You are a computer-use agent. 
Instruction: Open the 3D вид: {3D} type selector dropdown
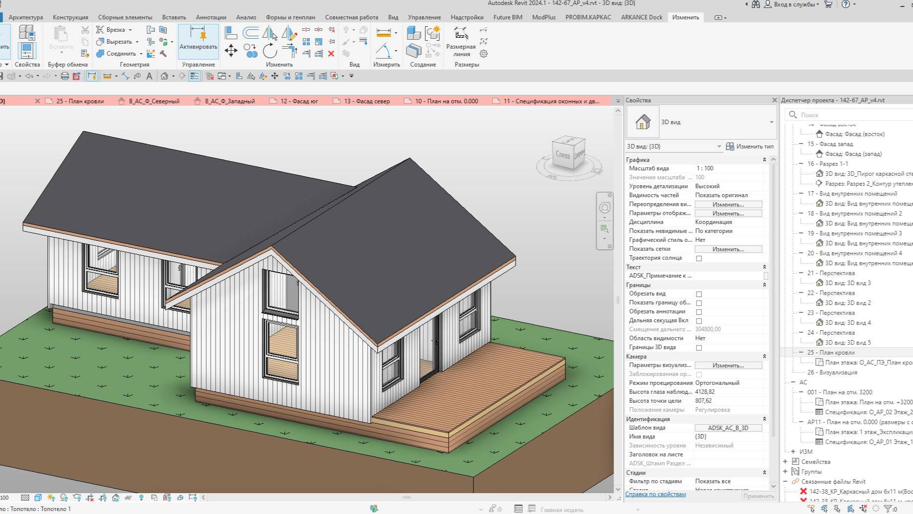click(x=719, y=146)
